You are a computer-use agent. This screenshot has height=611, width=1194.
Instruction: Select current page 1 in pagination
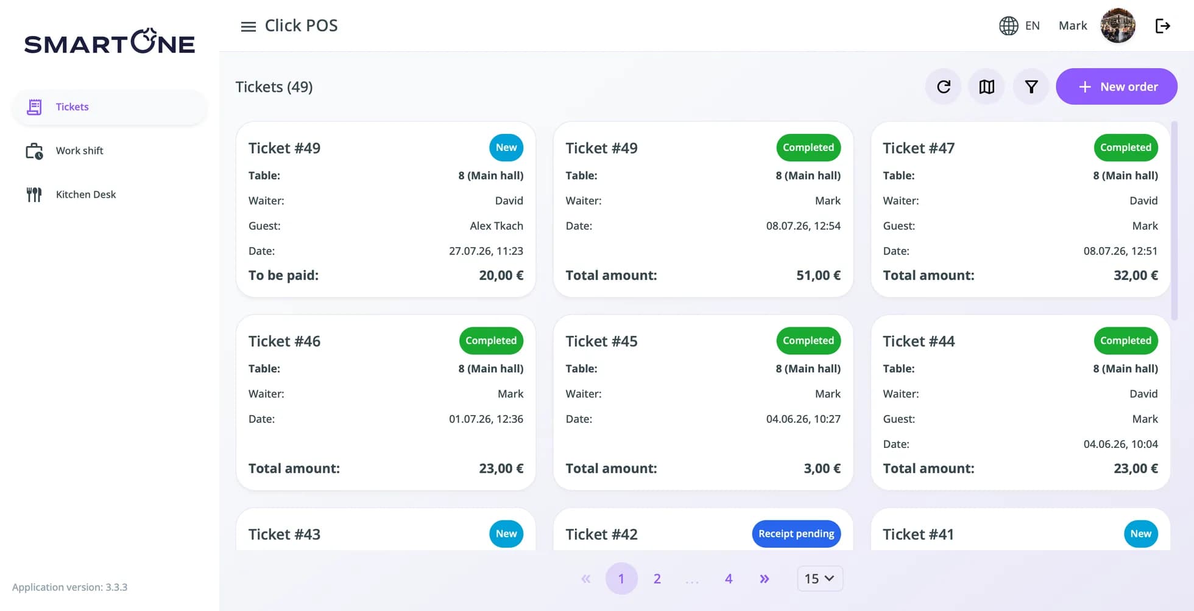[621, 578]
